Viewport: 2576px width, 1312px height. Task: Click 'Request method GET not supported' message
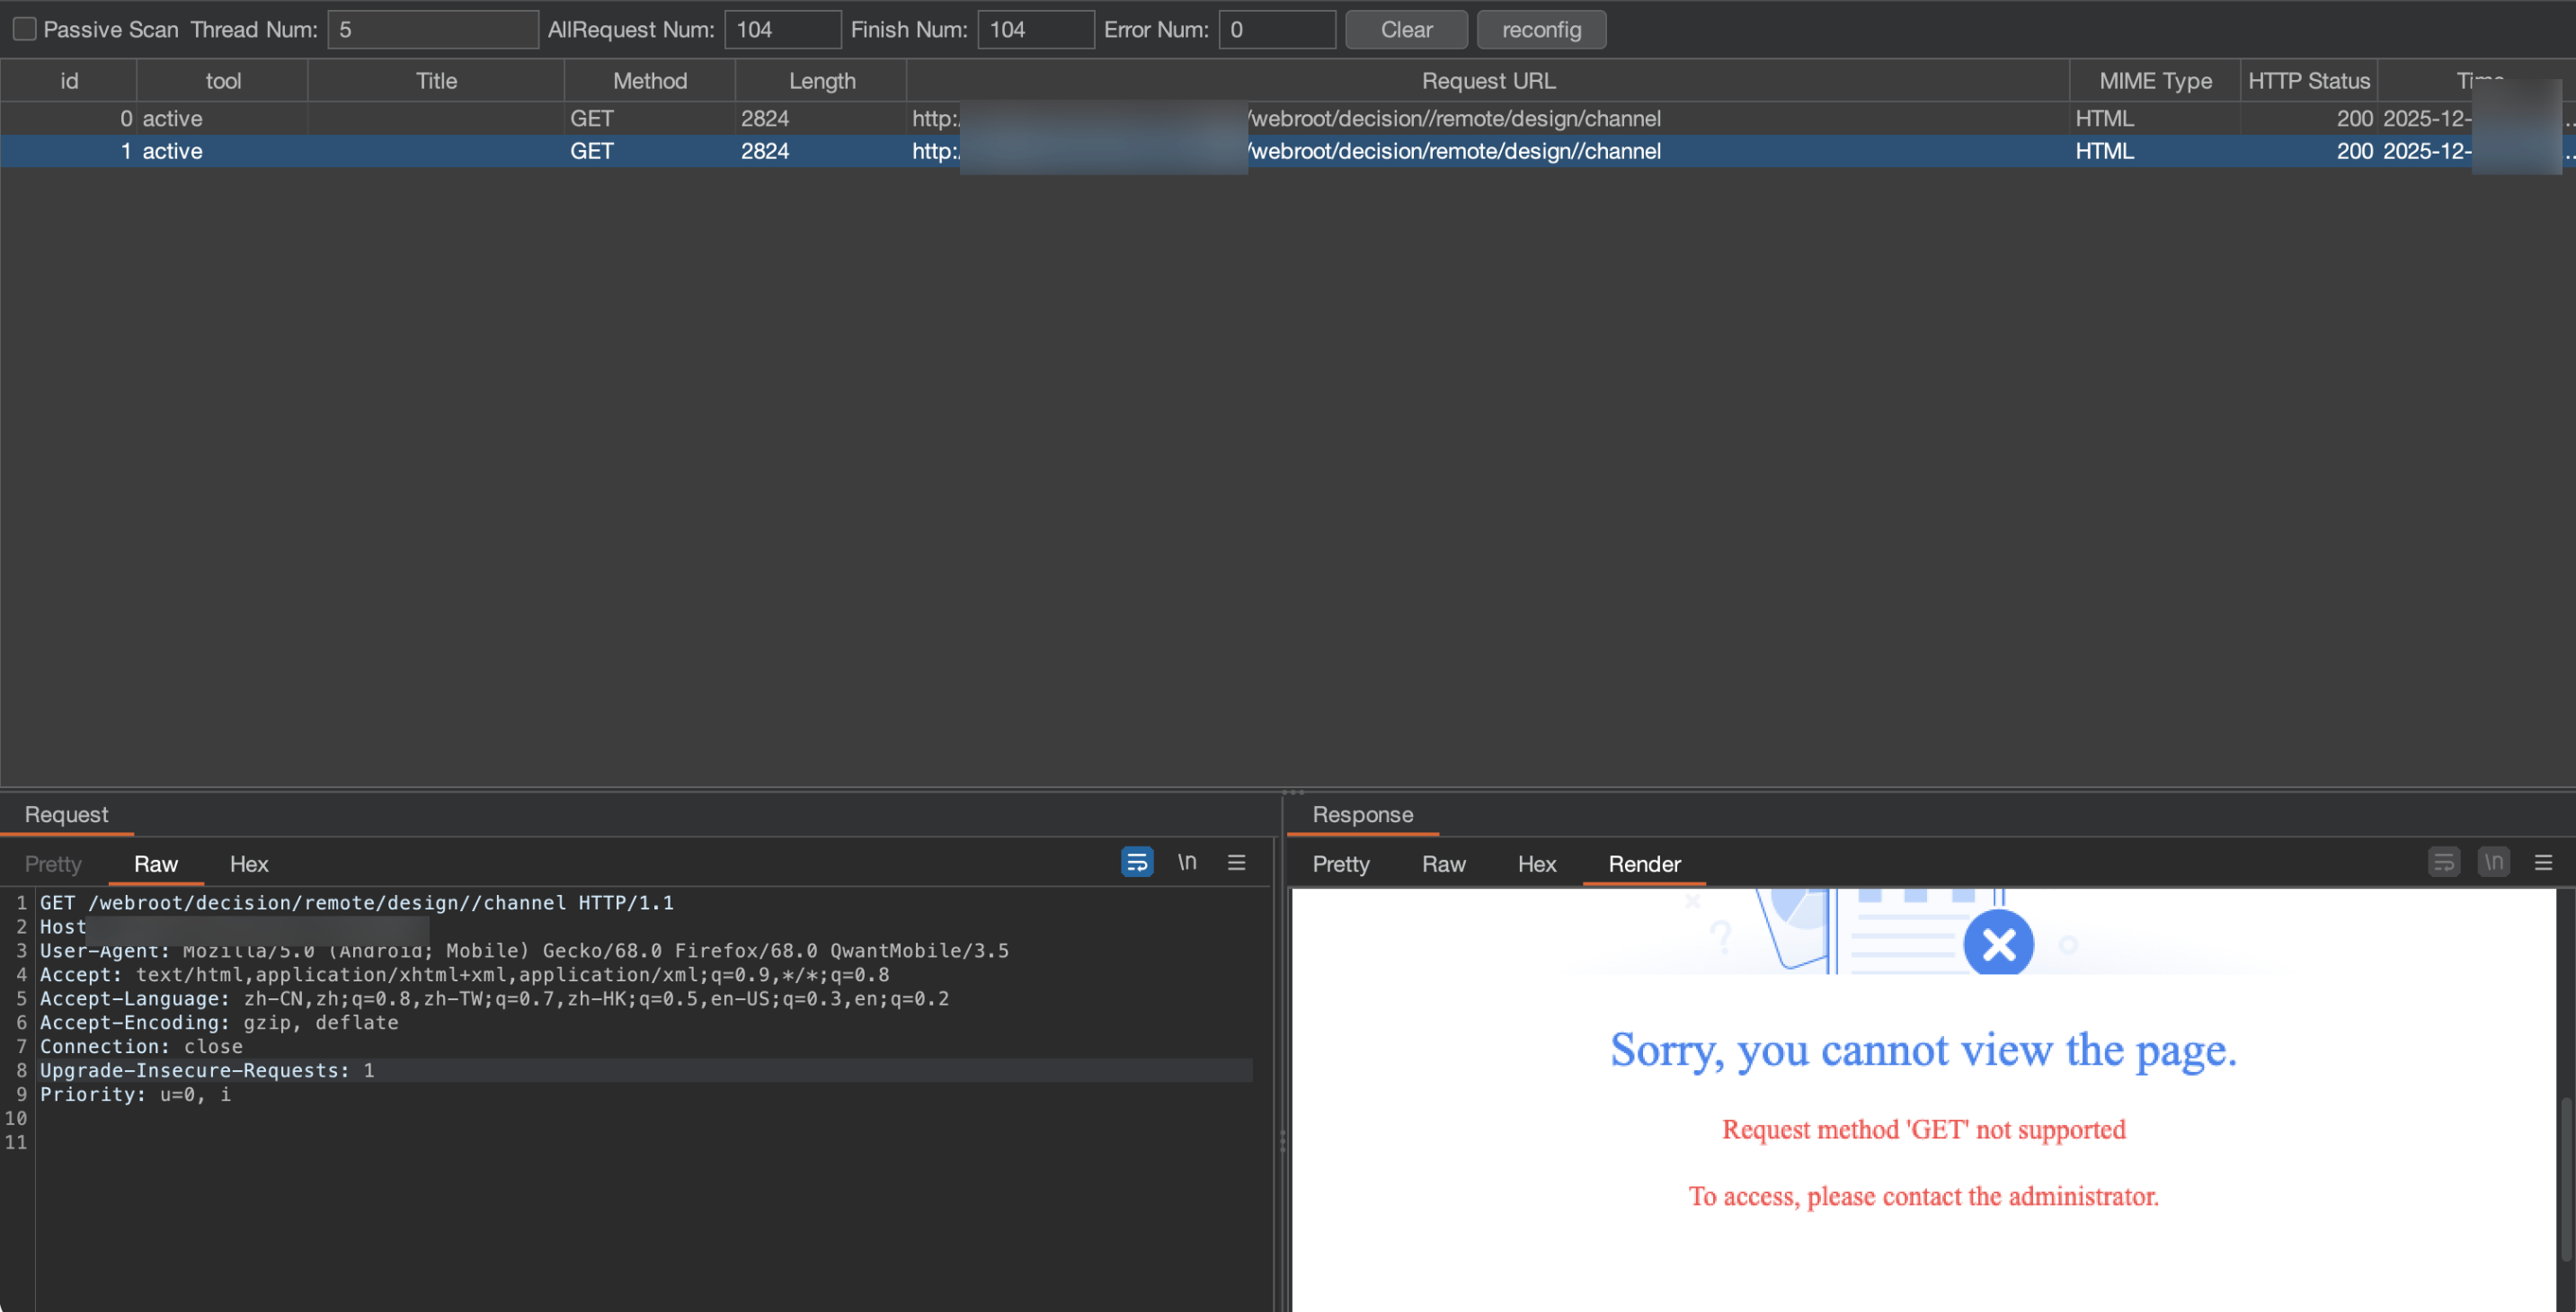tap(1923, 1129)
